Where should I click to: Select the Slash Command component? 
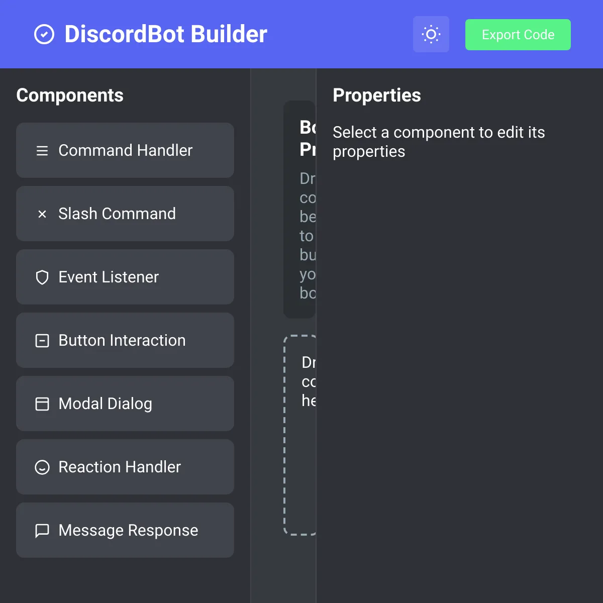[x=125, y=214]
